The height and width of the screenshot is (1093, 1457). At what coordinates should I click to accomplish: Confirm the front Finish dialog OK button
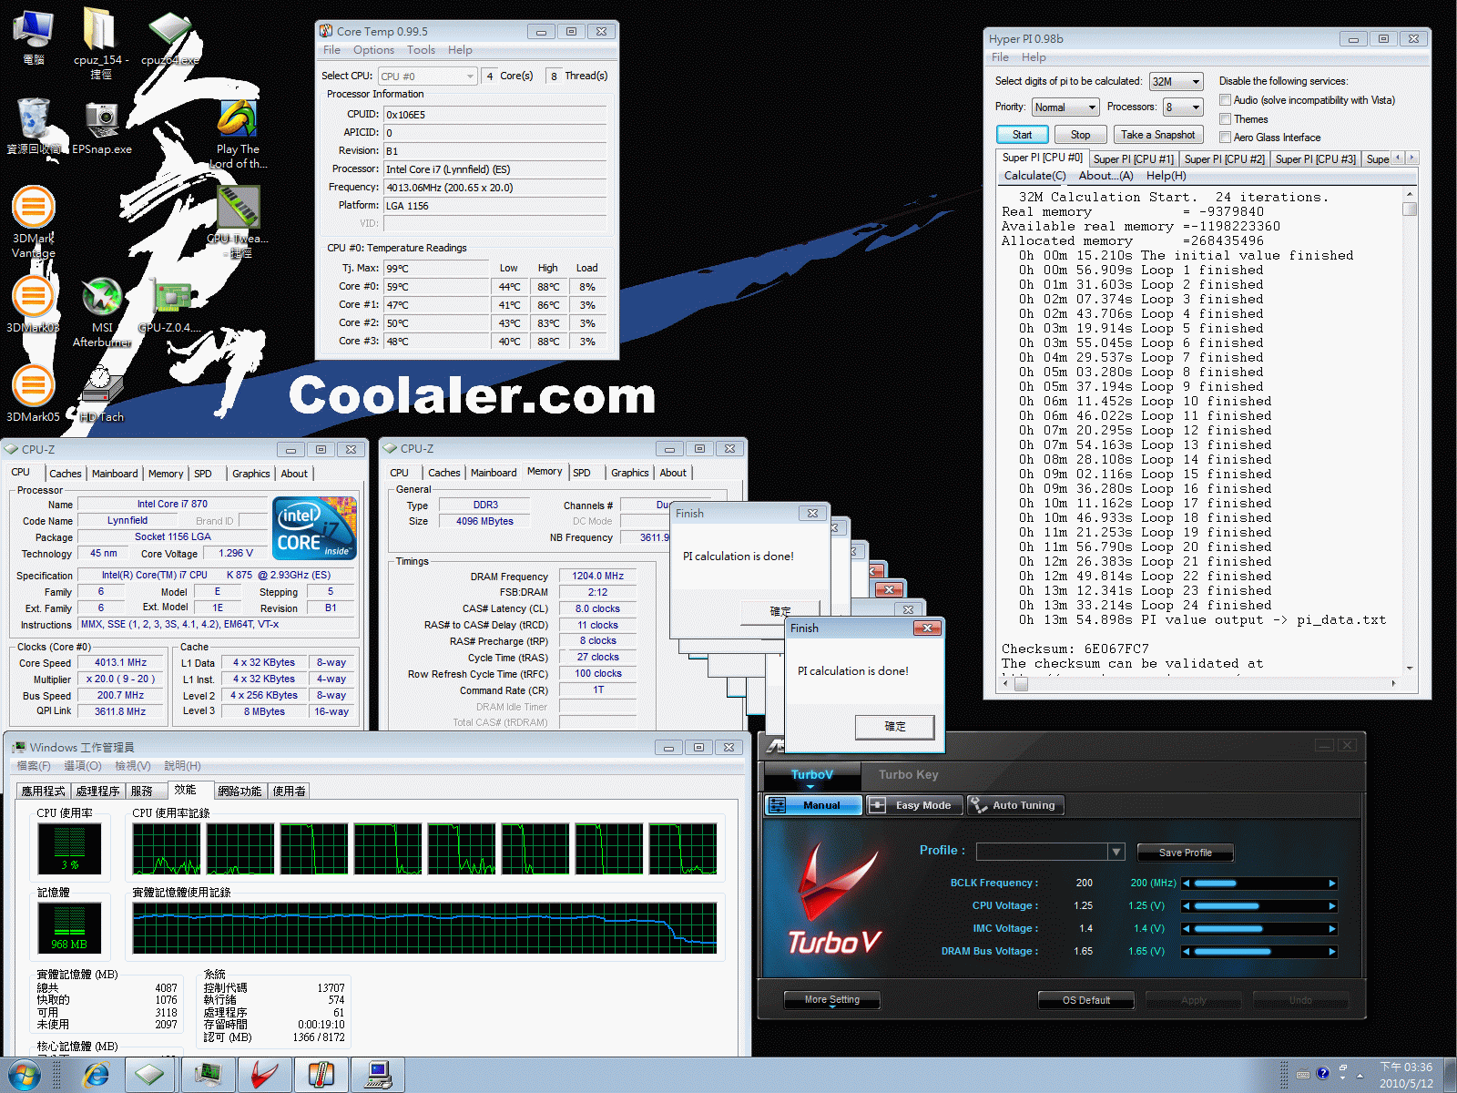894,726
